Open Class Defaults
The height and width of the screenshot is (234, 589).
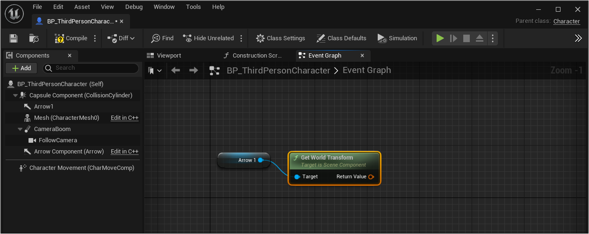[x=342, y=38]
